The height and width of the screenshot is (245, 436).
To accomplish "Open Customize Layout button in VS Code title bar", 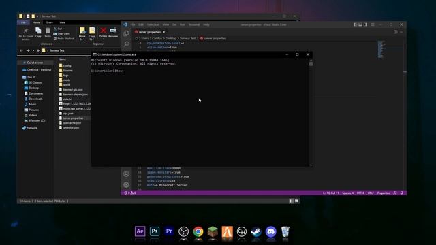I will tap(373, 24).
